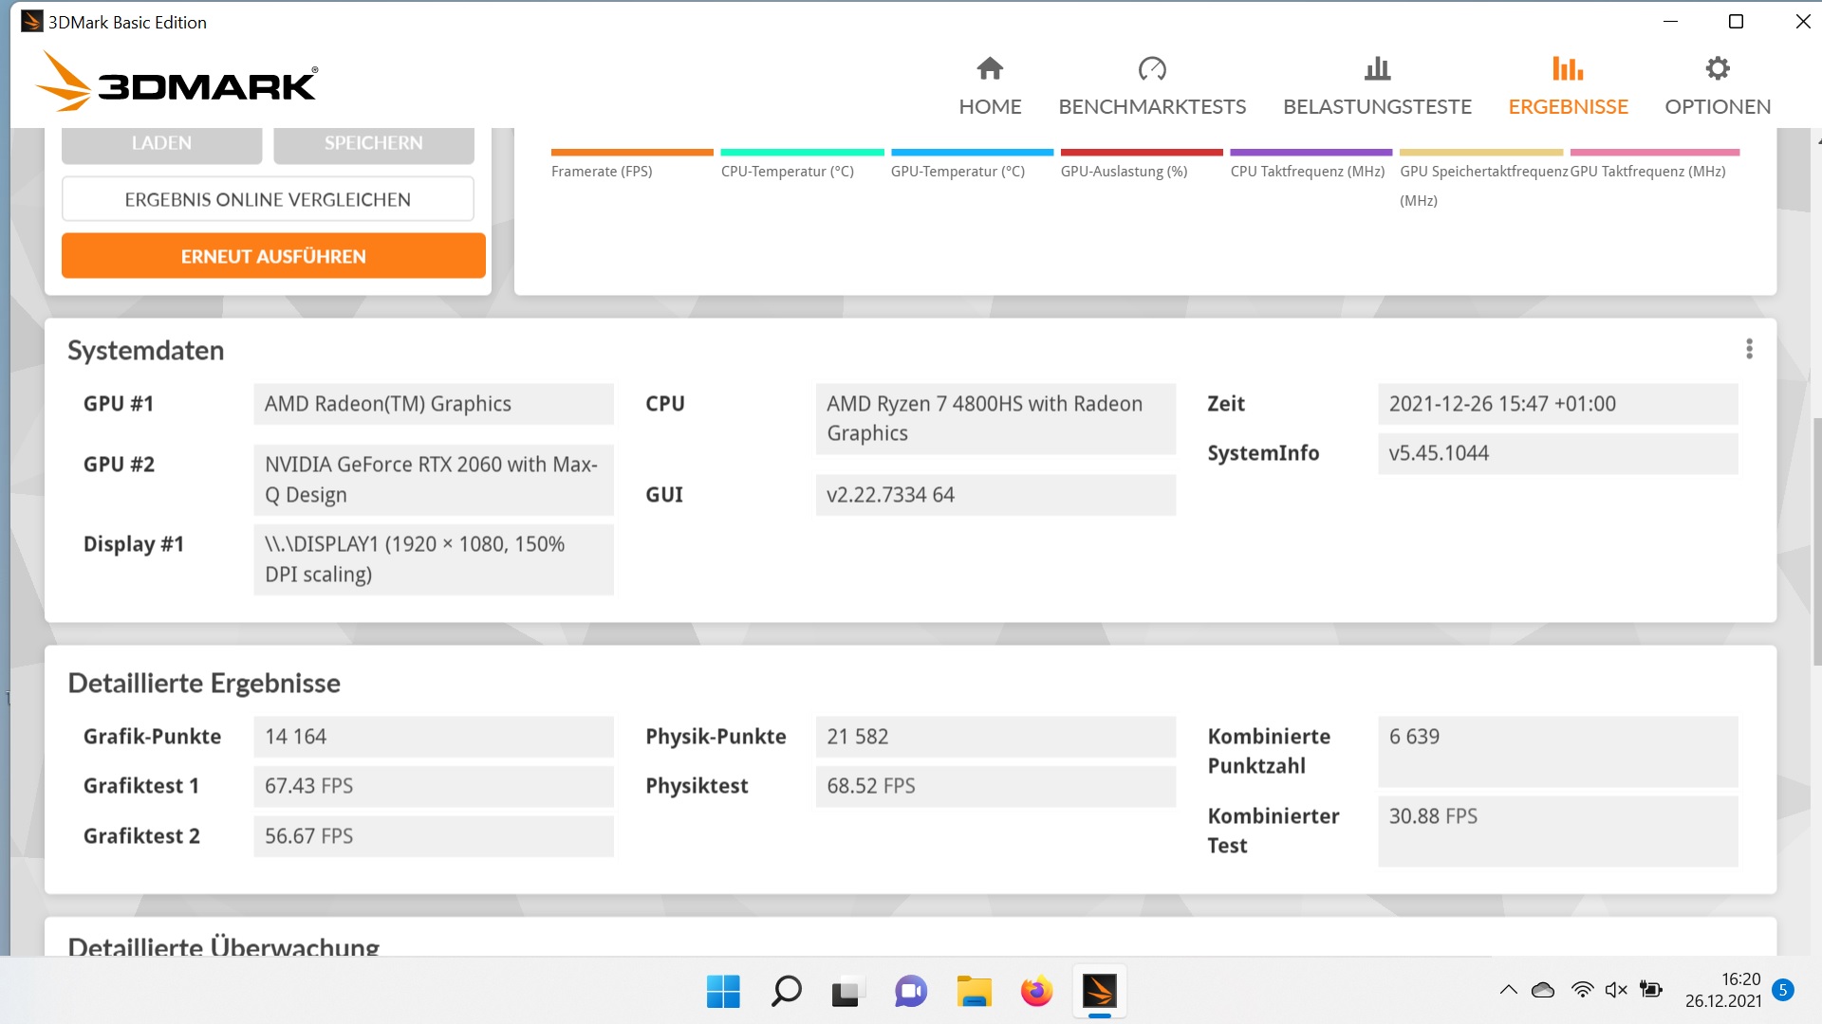Click the 3DMark logo
Screen dimensions: 1822x1024
[177, 82]
